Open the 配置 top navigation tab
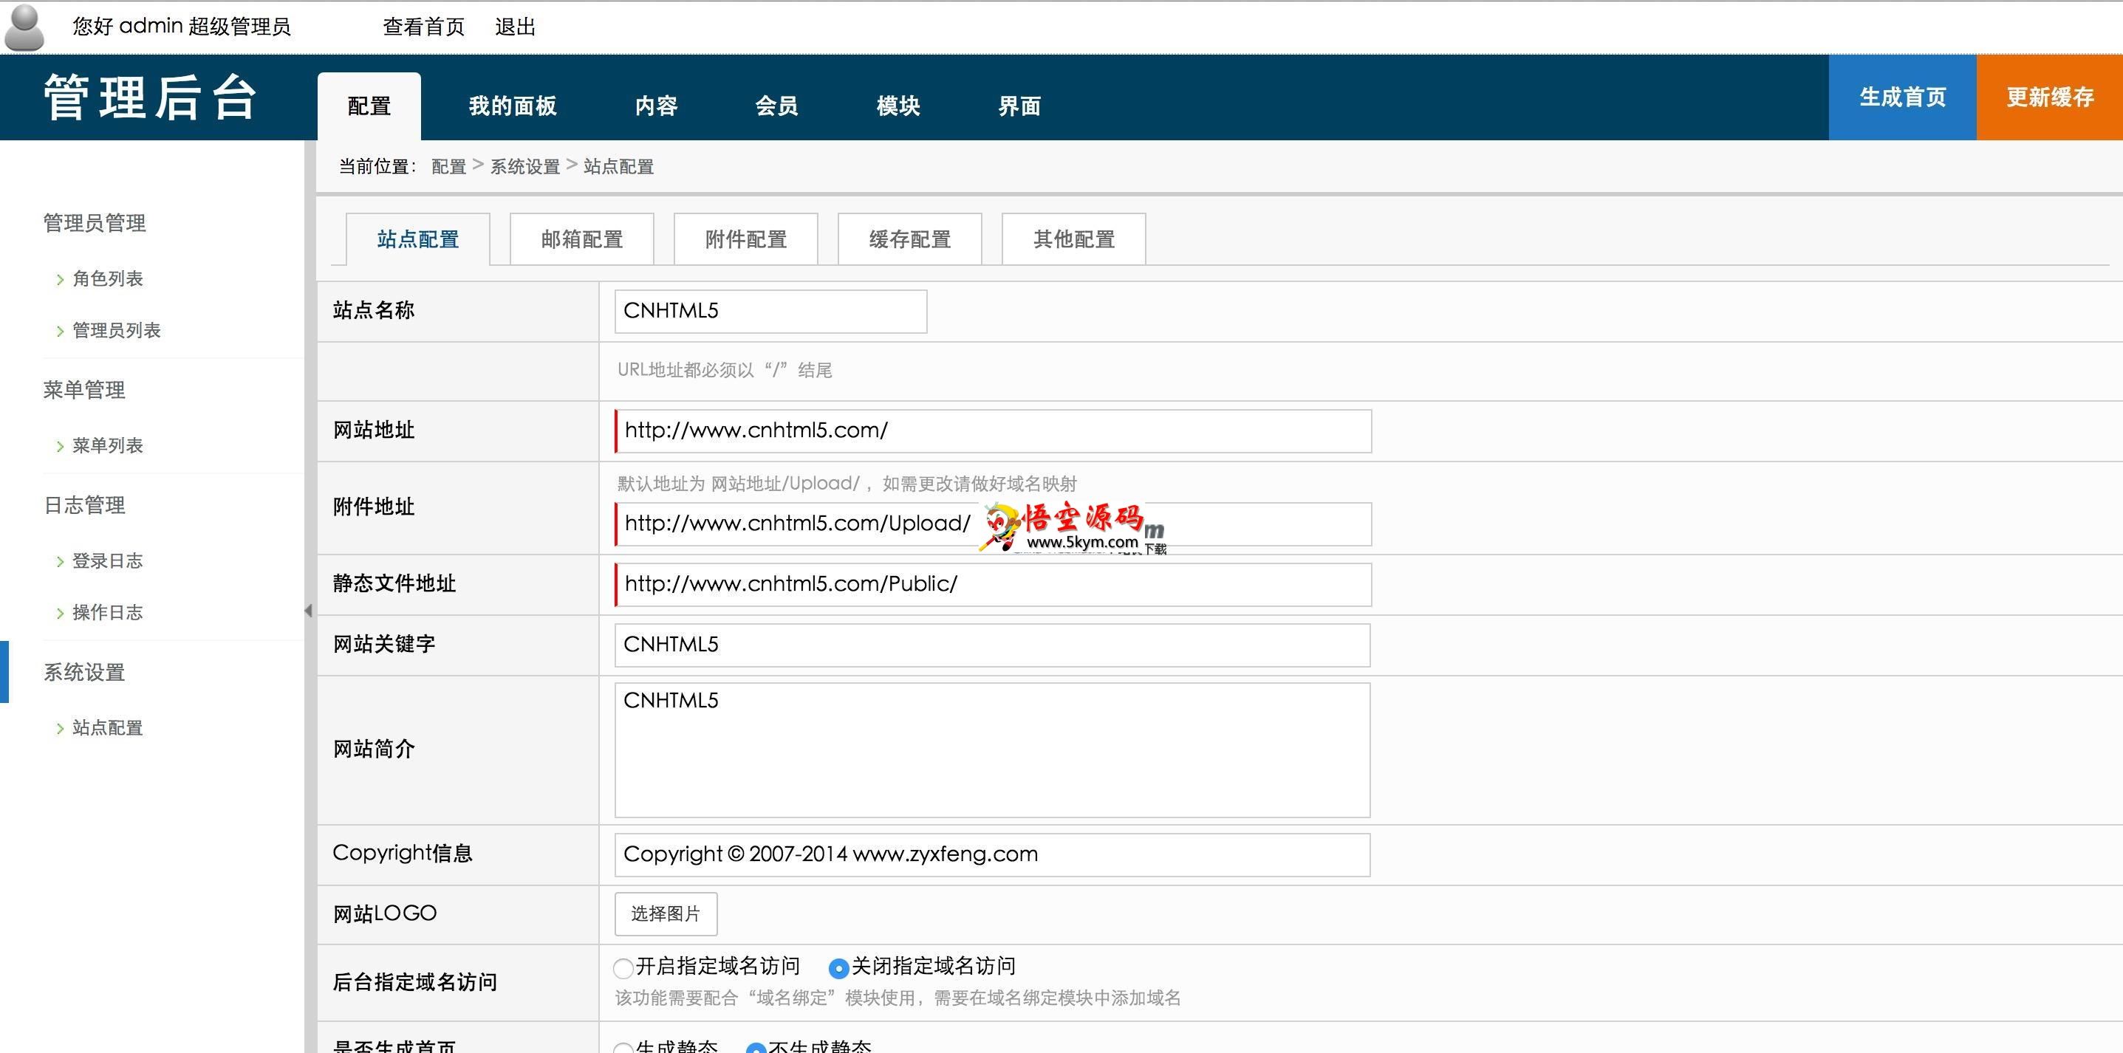 (369, 106)
